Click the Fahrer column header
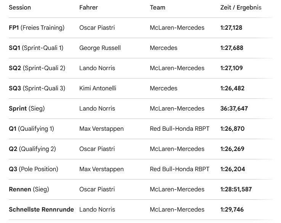Screen dimensions: 281x223 tap(88, 8)
